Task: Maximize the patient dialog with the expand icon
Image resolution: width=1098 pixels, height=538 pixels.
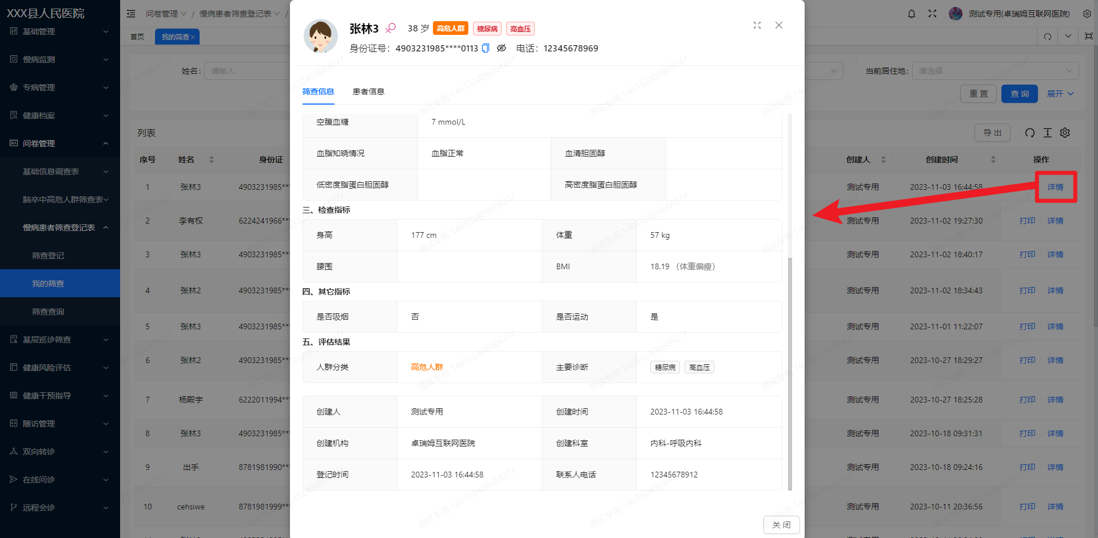Action: (757, 25)
